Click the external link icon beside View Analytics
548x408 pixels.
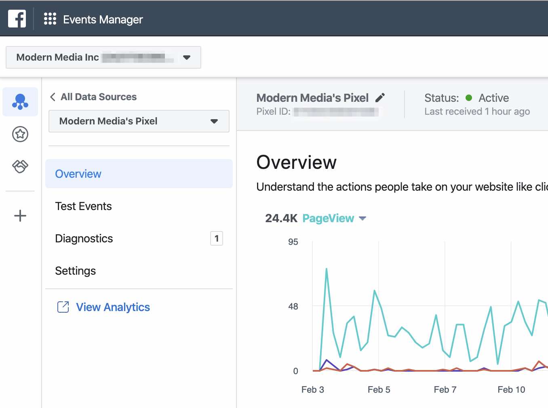point(63,307)
